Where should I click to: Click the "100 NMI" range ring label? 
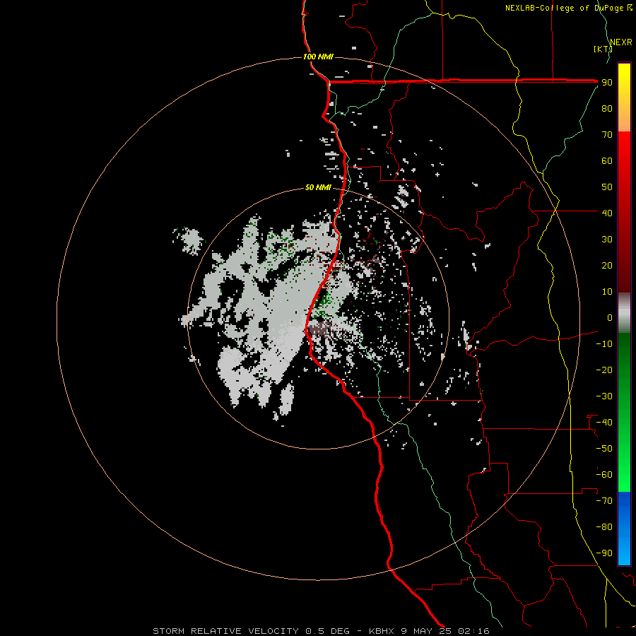[318, 57]
